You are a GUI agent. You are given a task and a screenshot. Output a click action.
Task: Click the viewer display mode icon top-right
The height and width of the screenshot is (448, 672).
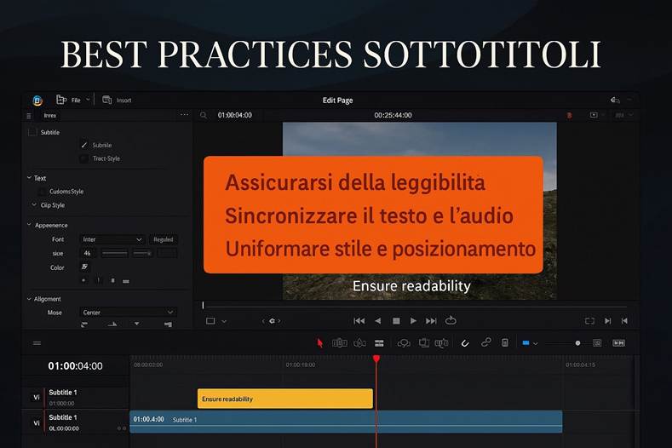pyautogui.click(x=594, y=115)
